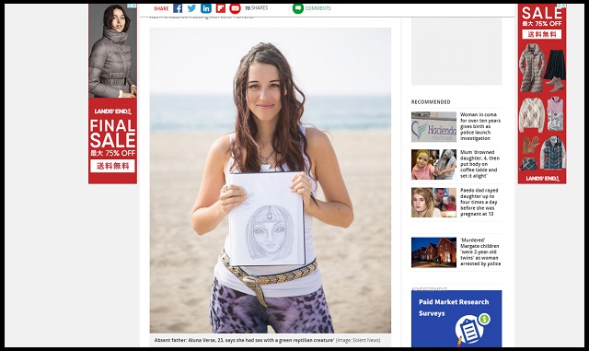Select the Hacienda Healthcare thumbnail
Image resolution: width=589 pixels, height=351 pixels.
[x=433, y=127]
